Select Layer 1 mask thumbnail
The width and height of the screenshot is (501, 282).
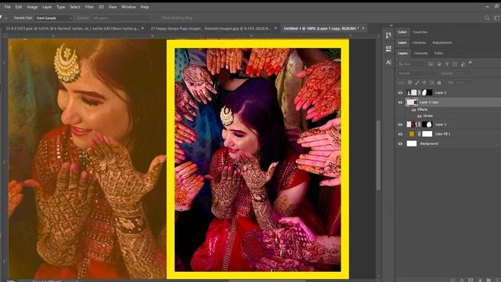click(427, 125)
